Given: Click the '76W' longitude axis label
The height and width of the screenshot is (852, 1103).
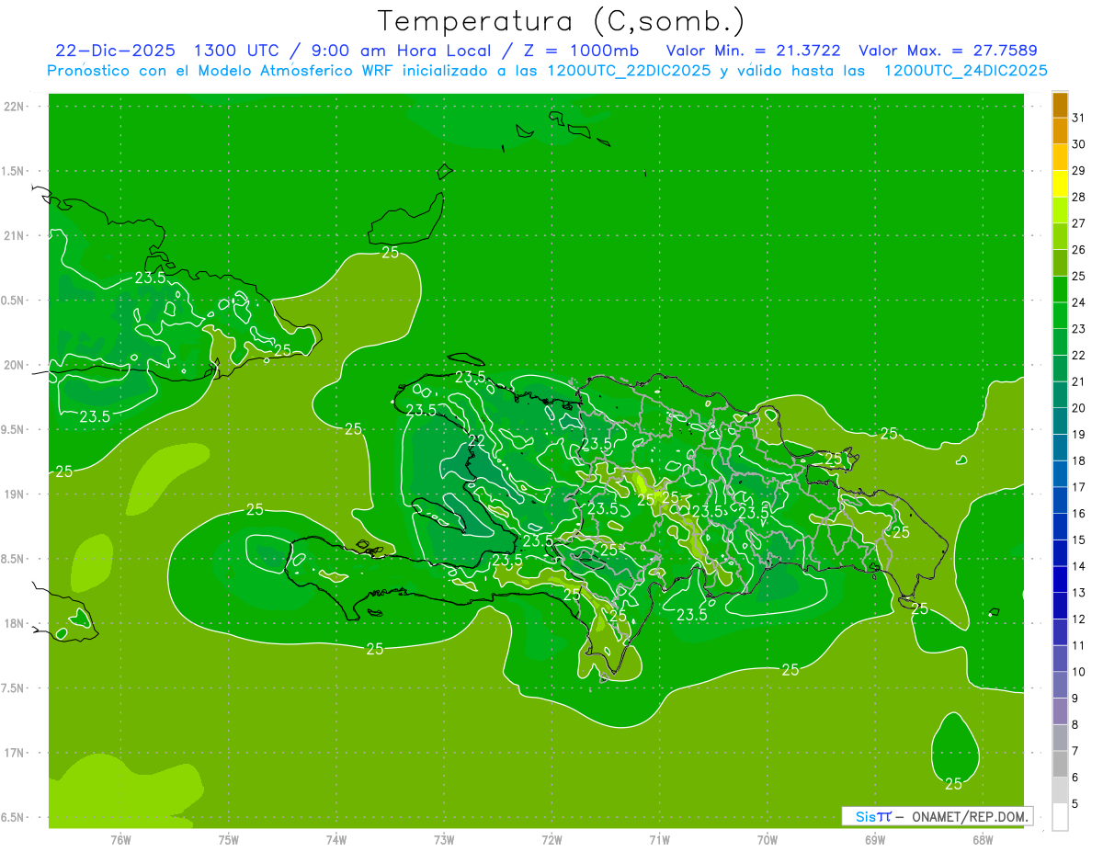Looking at the screenshot, I should pyautogui.click(x=120, y=840).
